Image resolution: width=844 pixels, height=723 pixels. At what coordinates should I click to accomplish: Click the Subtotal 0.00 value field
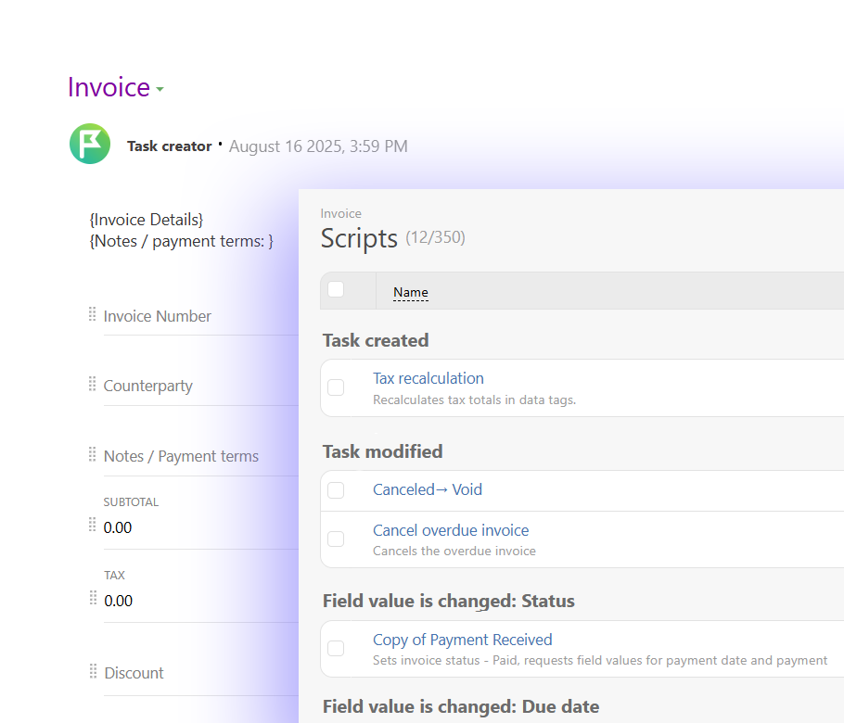click(x=116, y=526)
